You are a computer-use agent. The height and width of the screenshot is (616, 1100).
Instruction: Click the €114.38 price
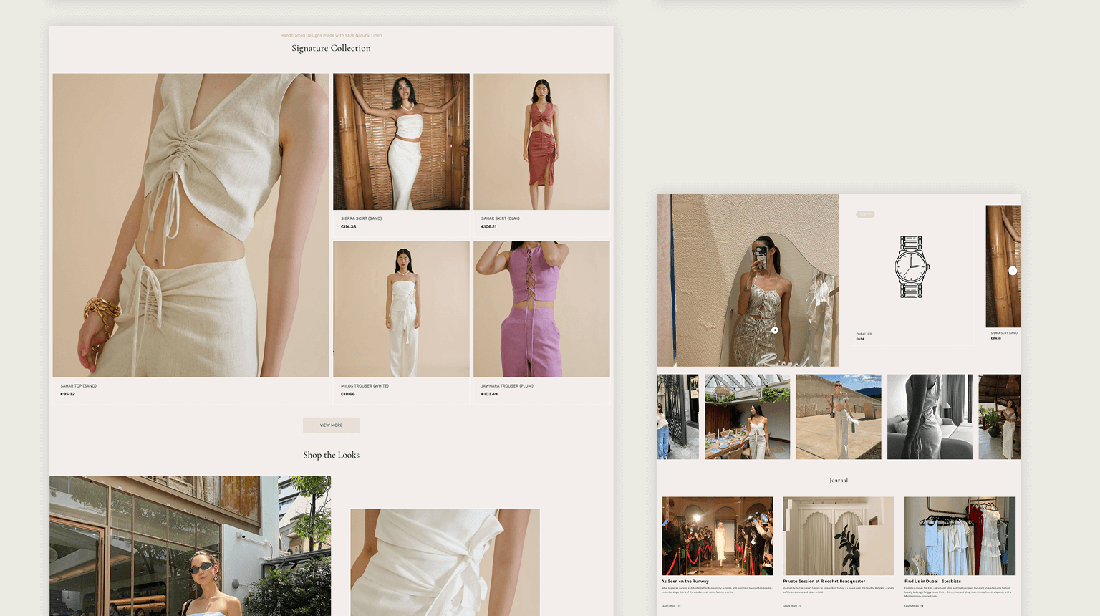[x=349, y=227]
